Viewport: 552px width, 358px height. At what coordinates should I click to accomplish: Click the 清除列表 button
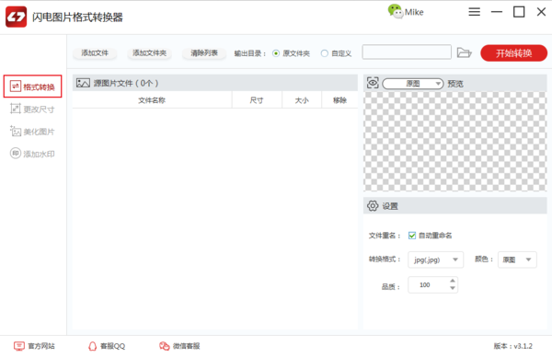click(204, 53)
